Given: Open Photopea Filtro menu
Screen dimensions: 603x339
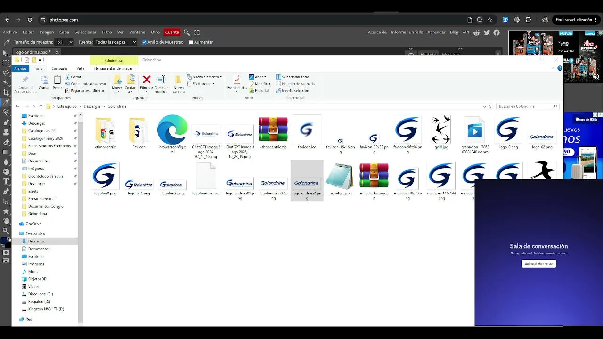Looking at the screenshot, I should (x=107, y=32).
